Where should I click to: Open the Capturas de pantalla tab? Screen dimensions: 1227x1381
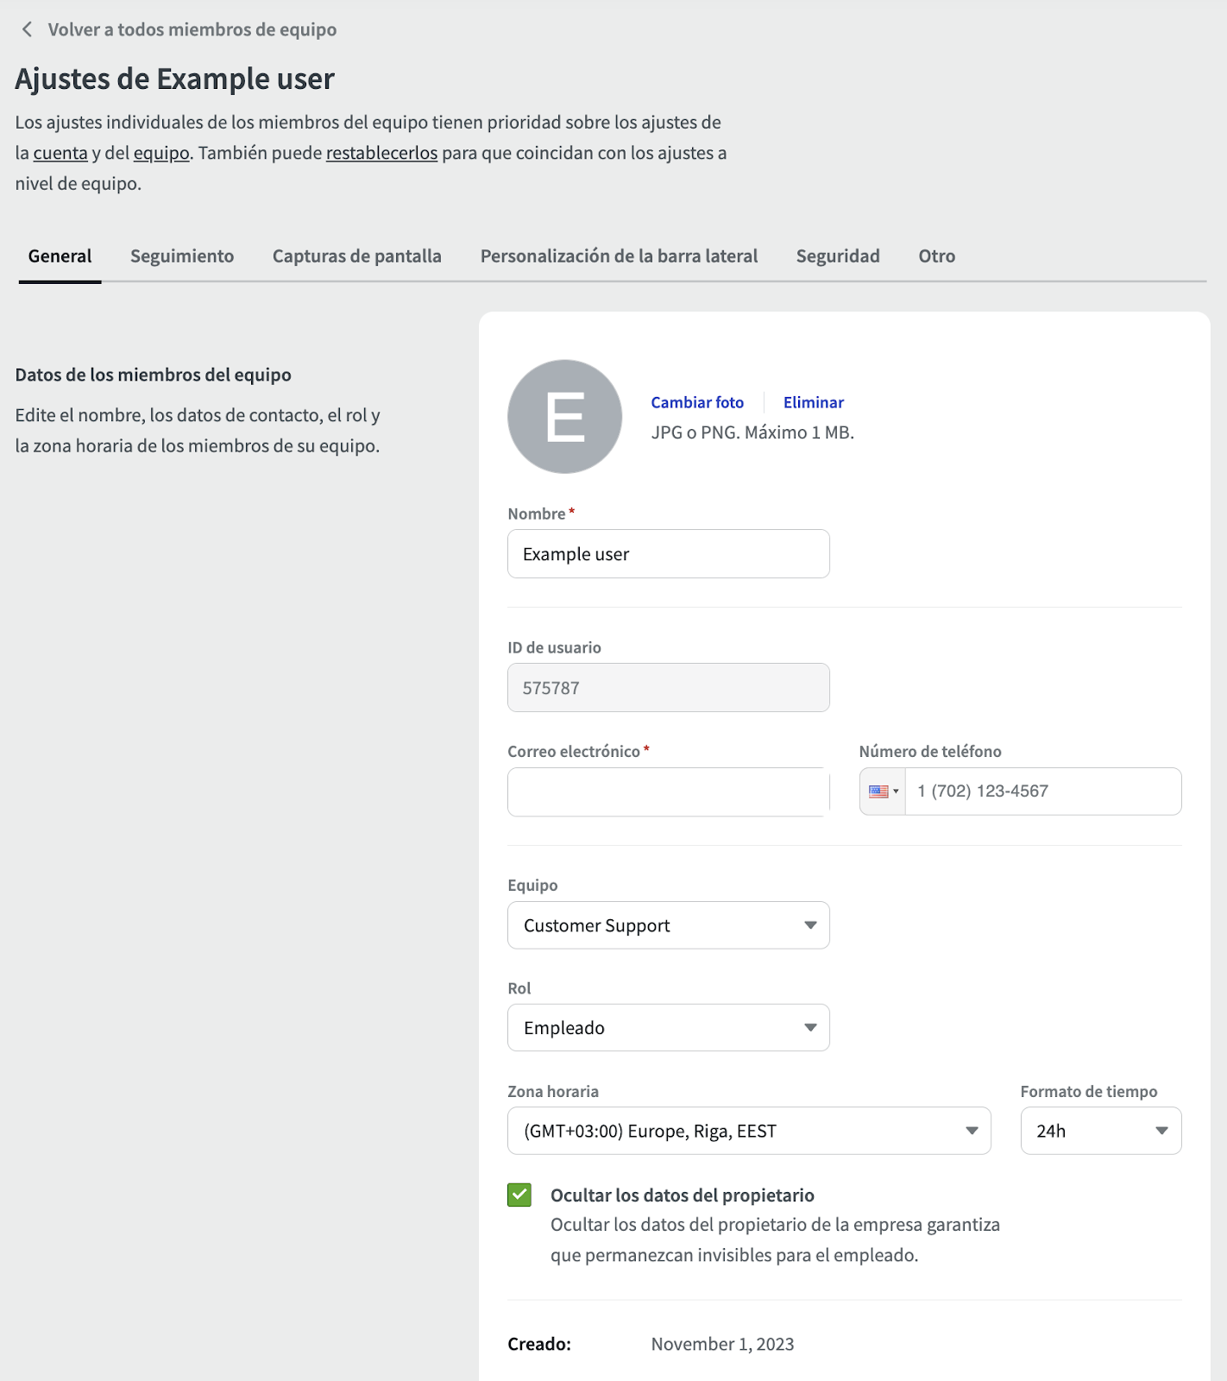pos(356,256)
